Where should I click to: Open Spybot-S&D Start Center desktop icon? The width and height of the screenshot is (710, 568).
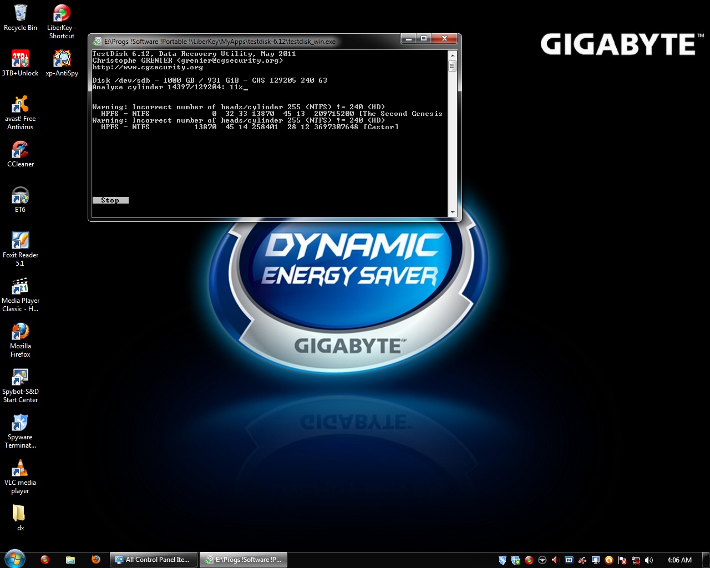coord(21,386)
